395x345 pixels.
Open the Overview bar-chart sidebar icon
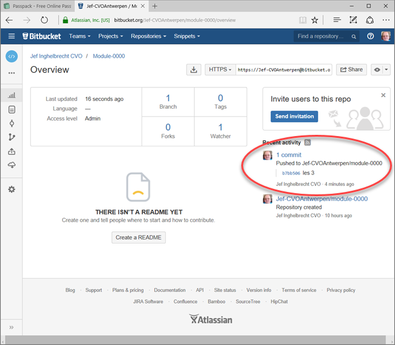click(12, 95)
